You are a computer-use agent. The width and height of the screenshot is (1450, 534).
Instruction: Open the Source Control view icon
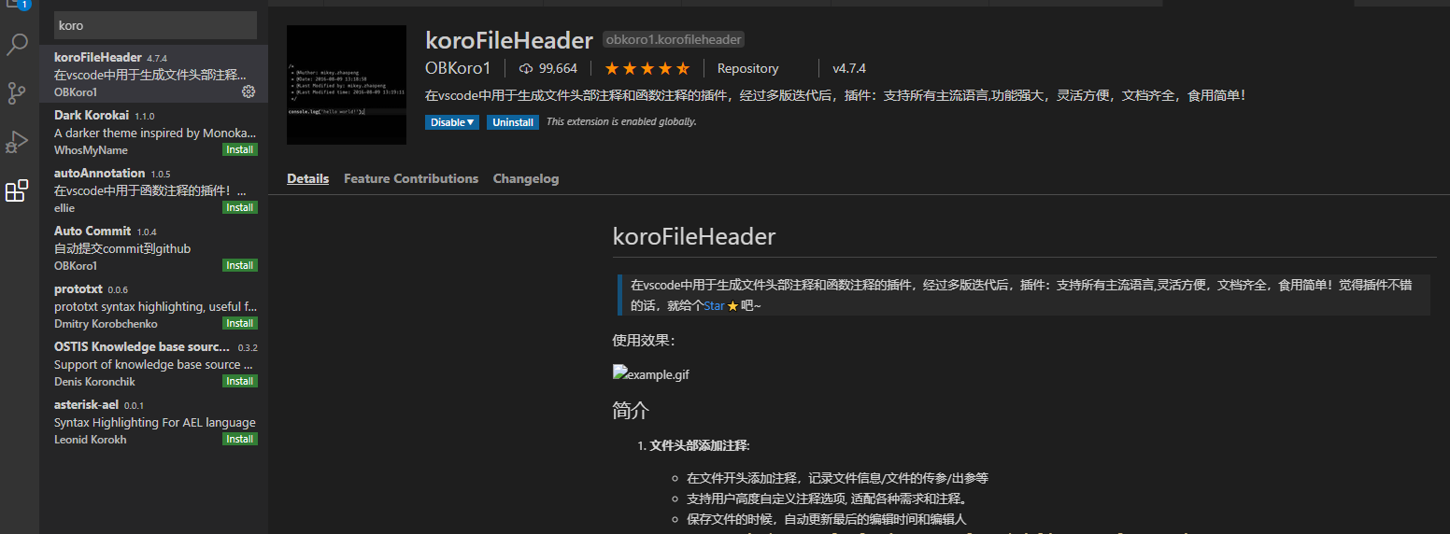click(x=18, y=92)
